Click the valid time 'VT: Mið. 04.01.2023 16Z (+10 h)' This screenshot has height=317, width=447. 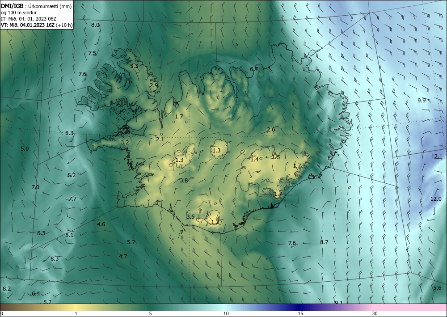tap(37, 25)
